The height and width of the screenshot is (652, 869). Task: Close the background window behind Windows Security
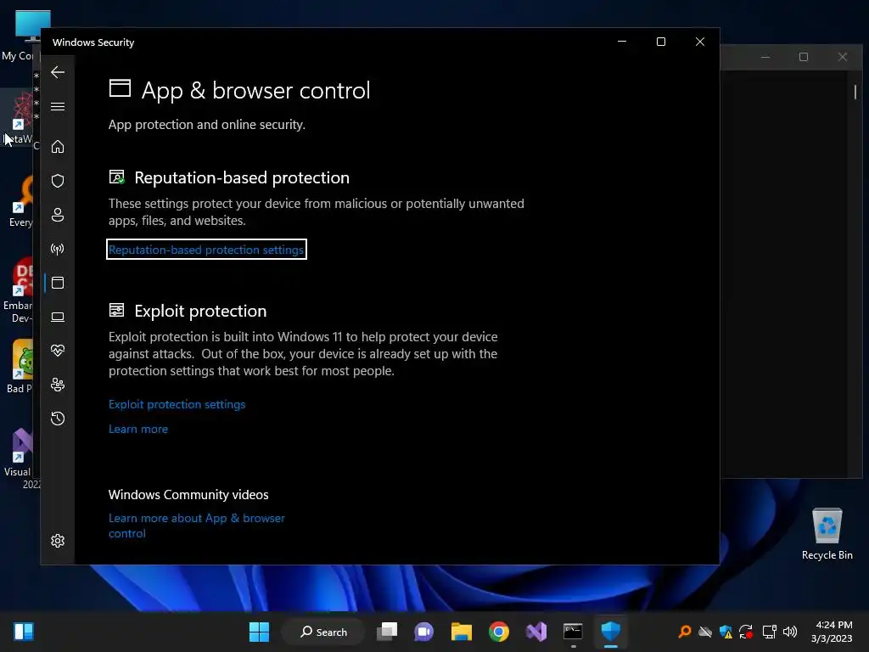tap(843, 57)
